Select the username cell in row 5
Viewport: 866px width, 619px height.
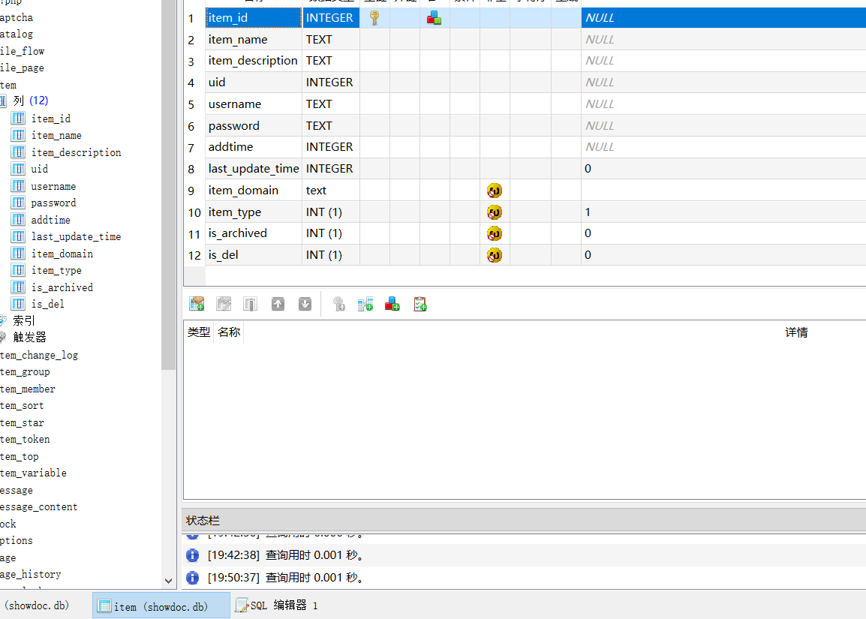coord(254,104)
